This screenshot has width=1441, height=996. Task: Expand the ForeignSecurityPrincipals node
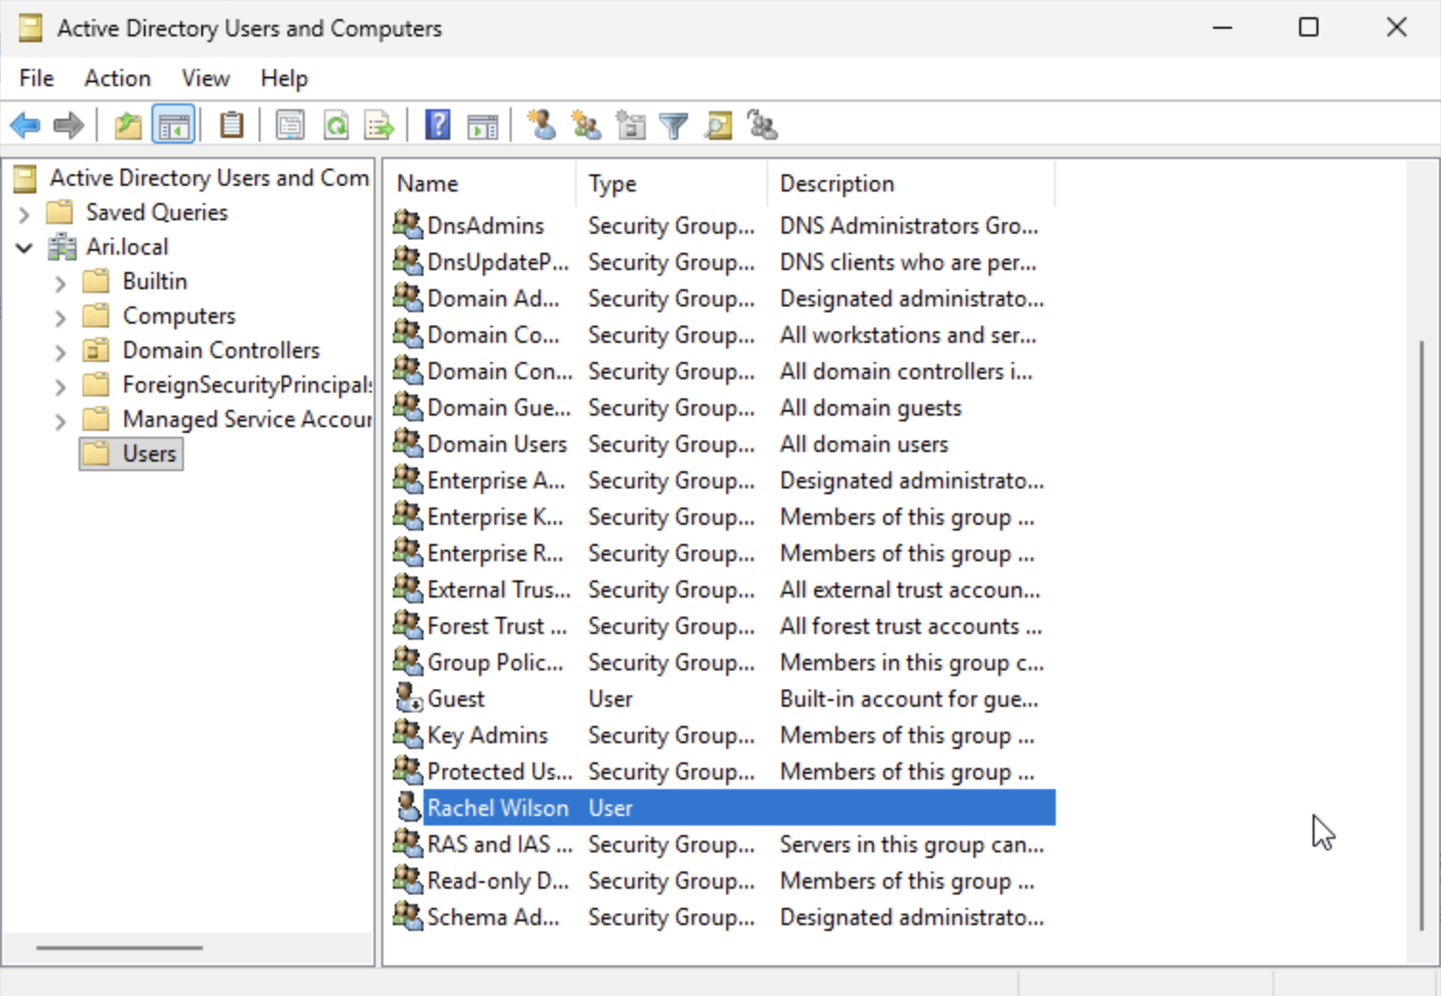pos(60,387)
